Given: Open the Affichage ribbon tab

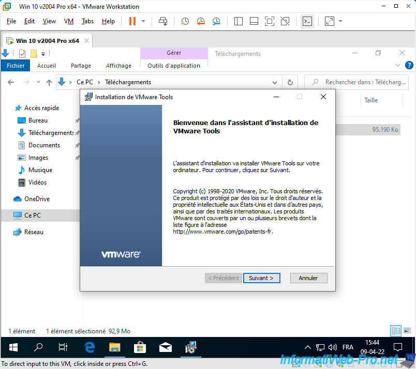Looking at the screenshot, I should pos(118,66).
